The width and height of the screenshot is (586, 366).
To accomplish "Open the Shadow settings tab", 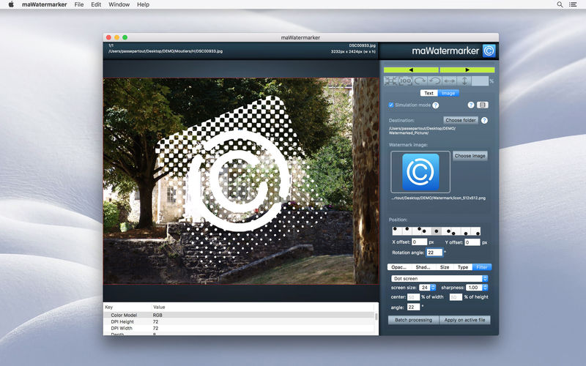I will 423,267.
